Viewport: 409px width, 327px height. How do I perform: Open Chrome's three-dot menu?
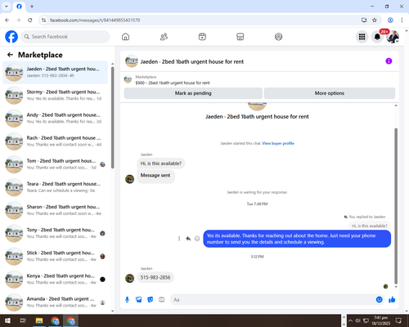[402, 20]
